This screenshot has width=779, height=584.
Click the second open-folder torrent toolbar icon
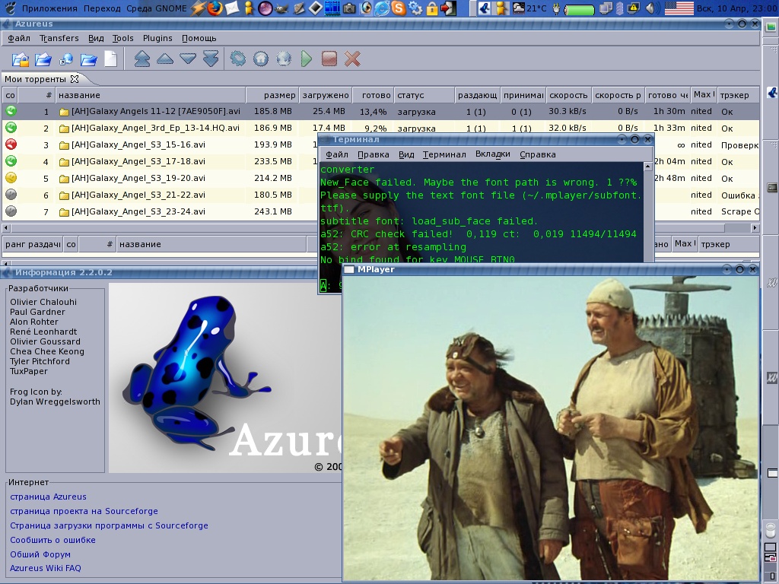click(x=43, y=59)
